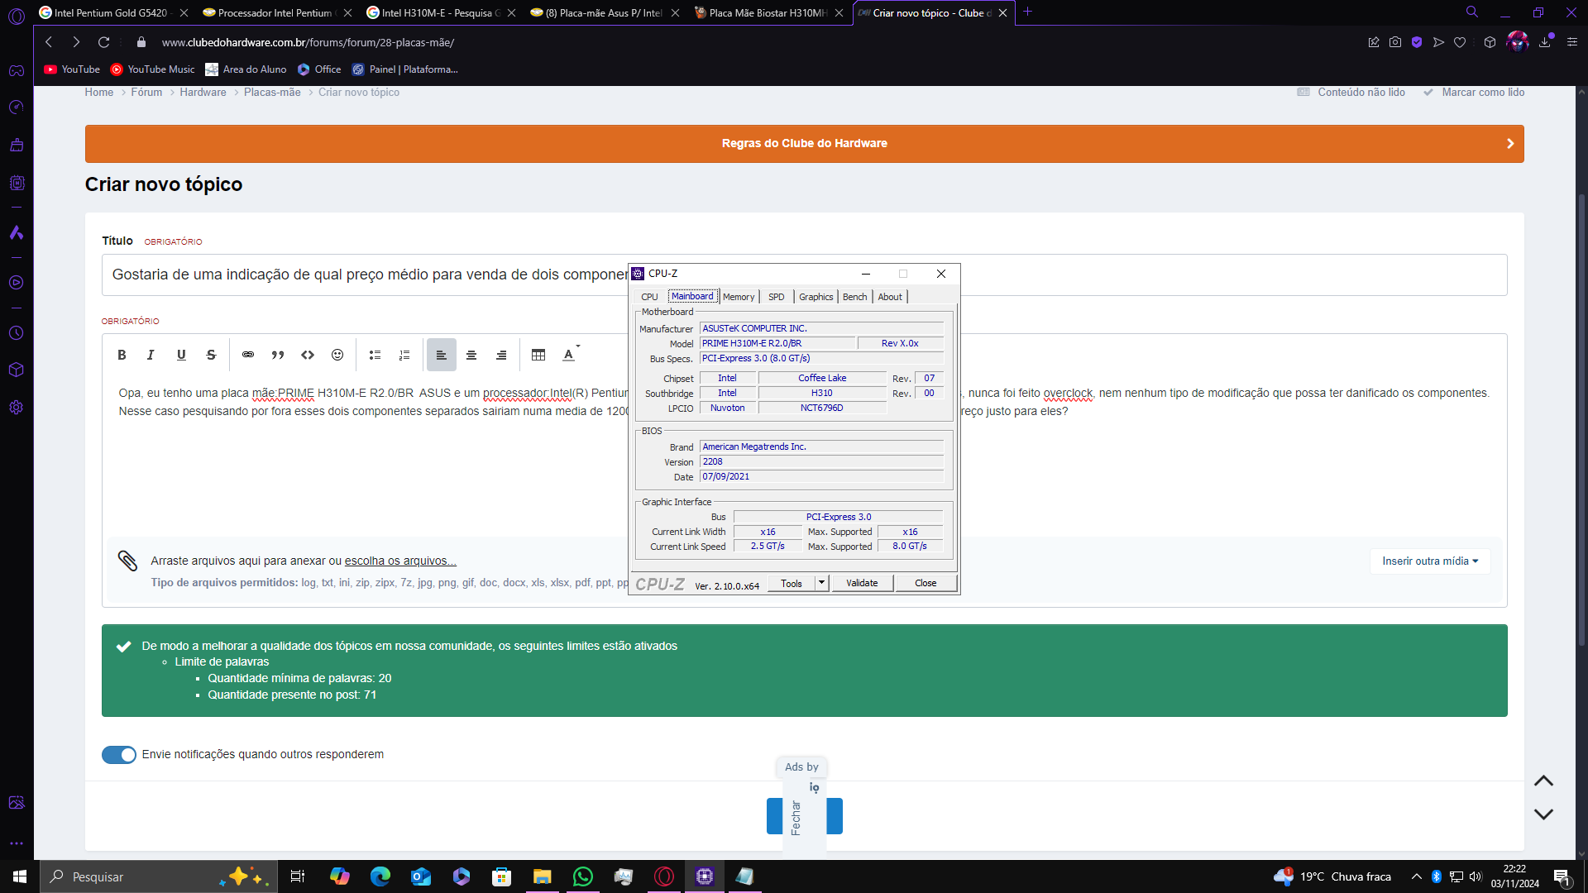1588x893 pixels.
Task: Click the Close button in CPU-Z
Action: [926, 583]
